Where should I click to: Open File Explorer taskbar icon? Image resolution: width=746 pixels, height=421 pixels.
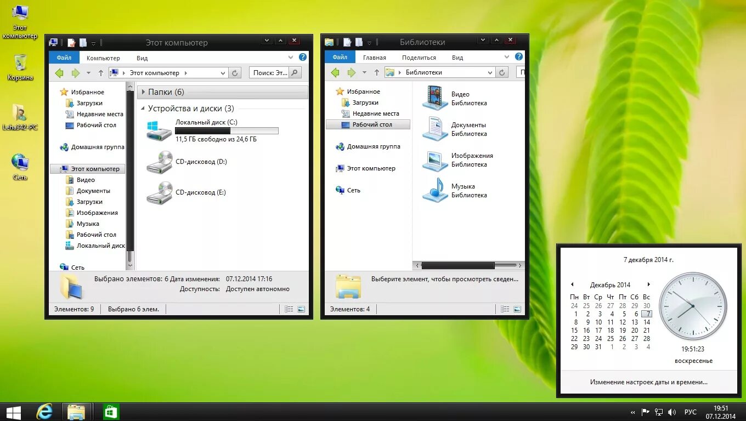click(x=76, y=412)
